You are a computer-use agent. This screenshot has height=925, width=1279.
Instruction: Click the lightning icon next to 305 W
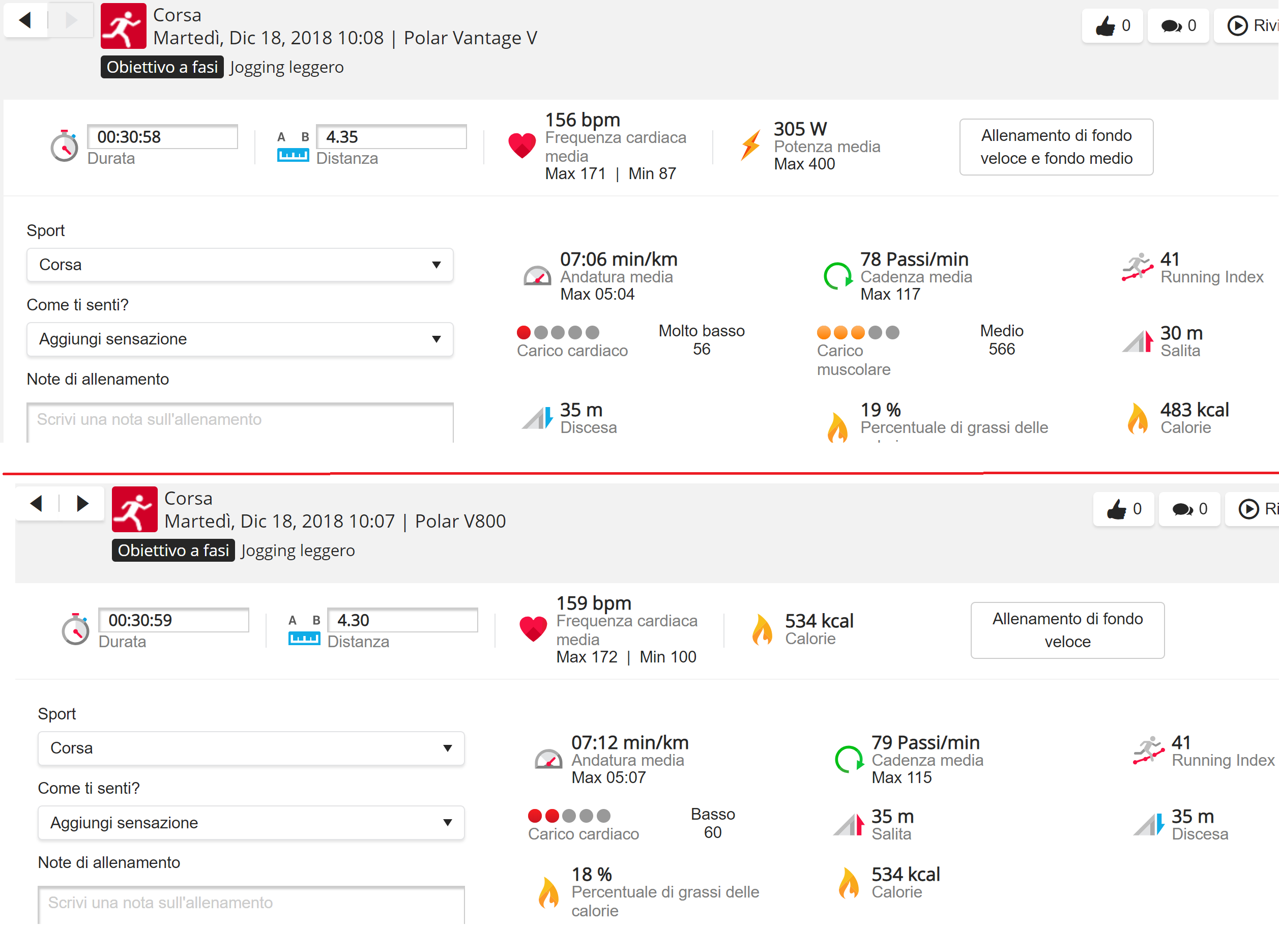tap(750, 145)
